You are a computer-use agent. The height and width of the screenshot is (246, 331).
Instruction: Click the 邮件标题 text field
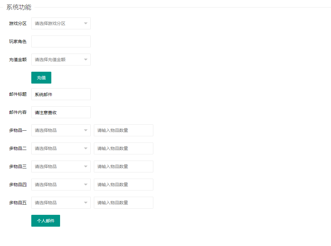pyautogui.click(x=61, y=94)
